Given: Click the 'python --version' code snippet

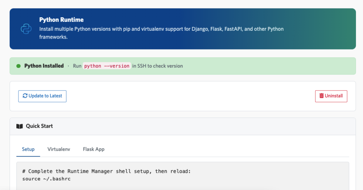Looking at the screenshot, I should point(107,66).
